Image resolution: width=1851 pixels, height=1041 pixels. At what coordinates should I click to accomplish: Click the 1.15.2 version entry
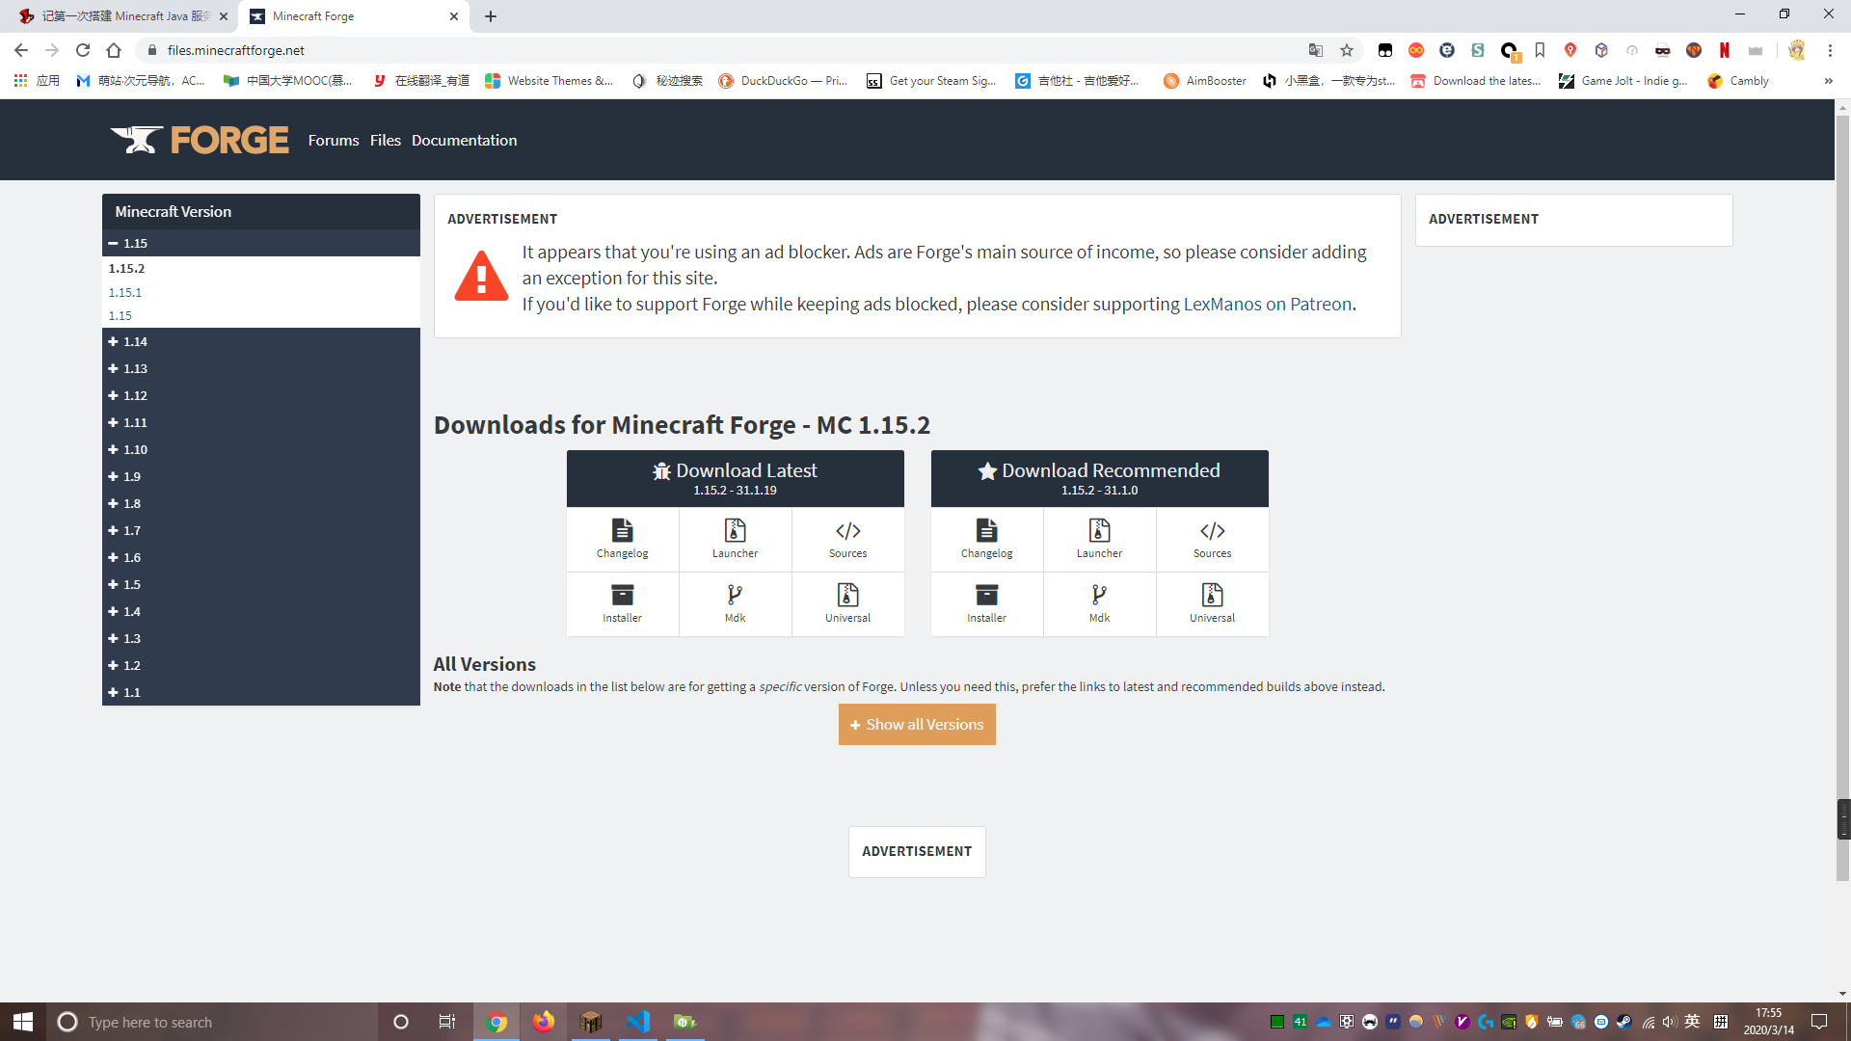click(x=126, y=268)
